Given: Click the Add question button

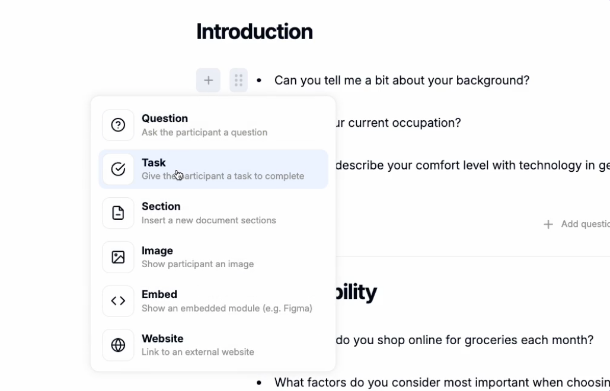Looking at the screenshot, I should tap(577, 224).
